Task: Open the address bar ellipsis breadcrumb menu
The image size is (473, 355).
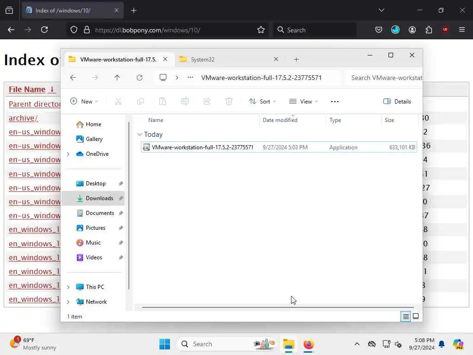Action: [190, 78]
